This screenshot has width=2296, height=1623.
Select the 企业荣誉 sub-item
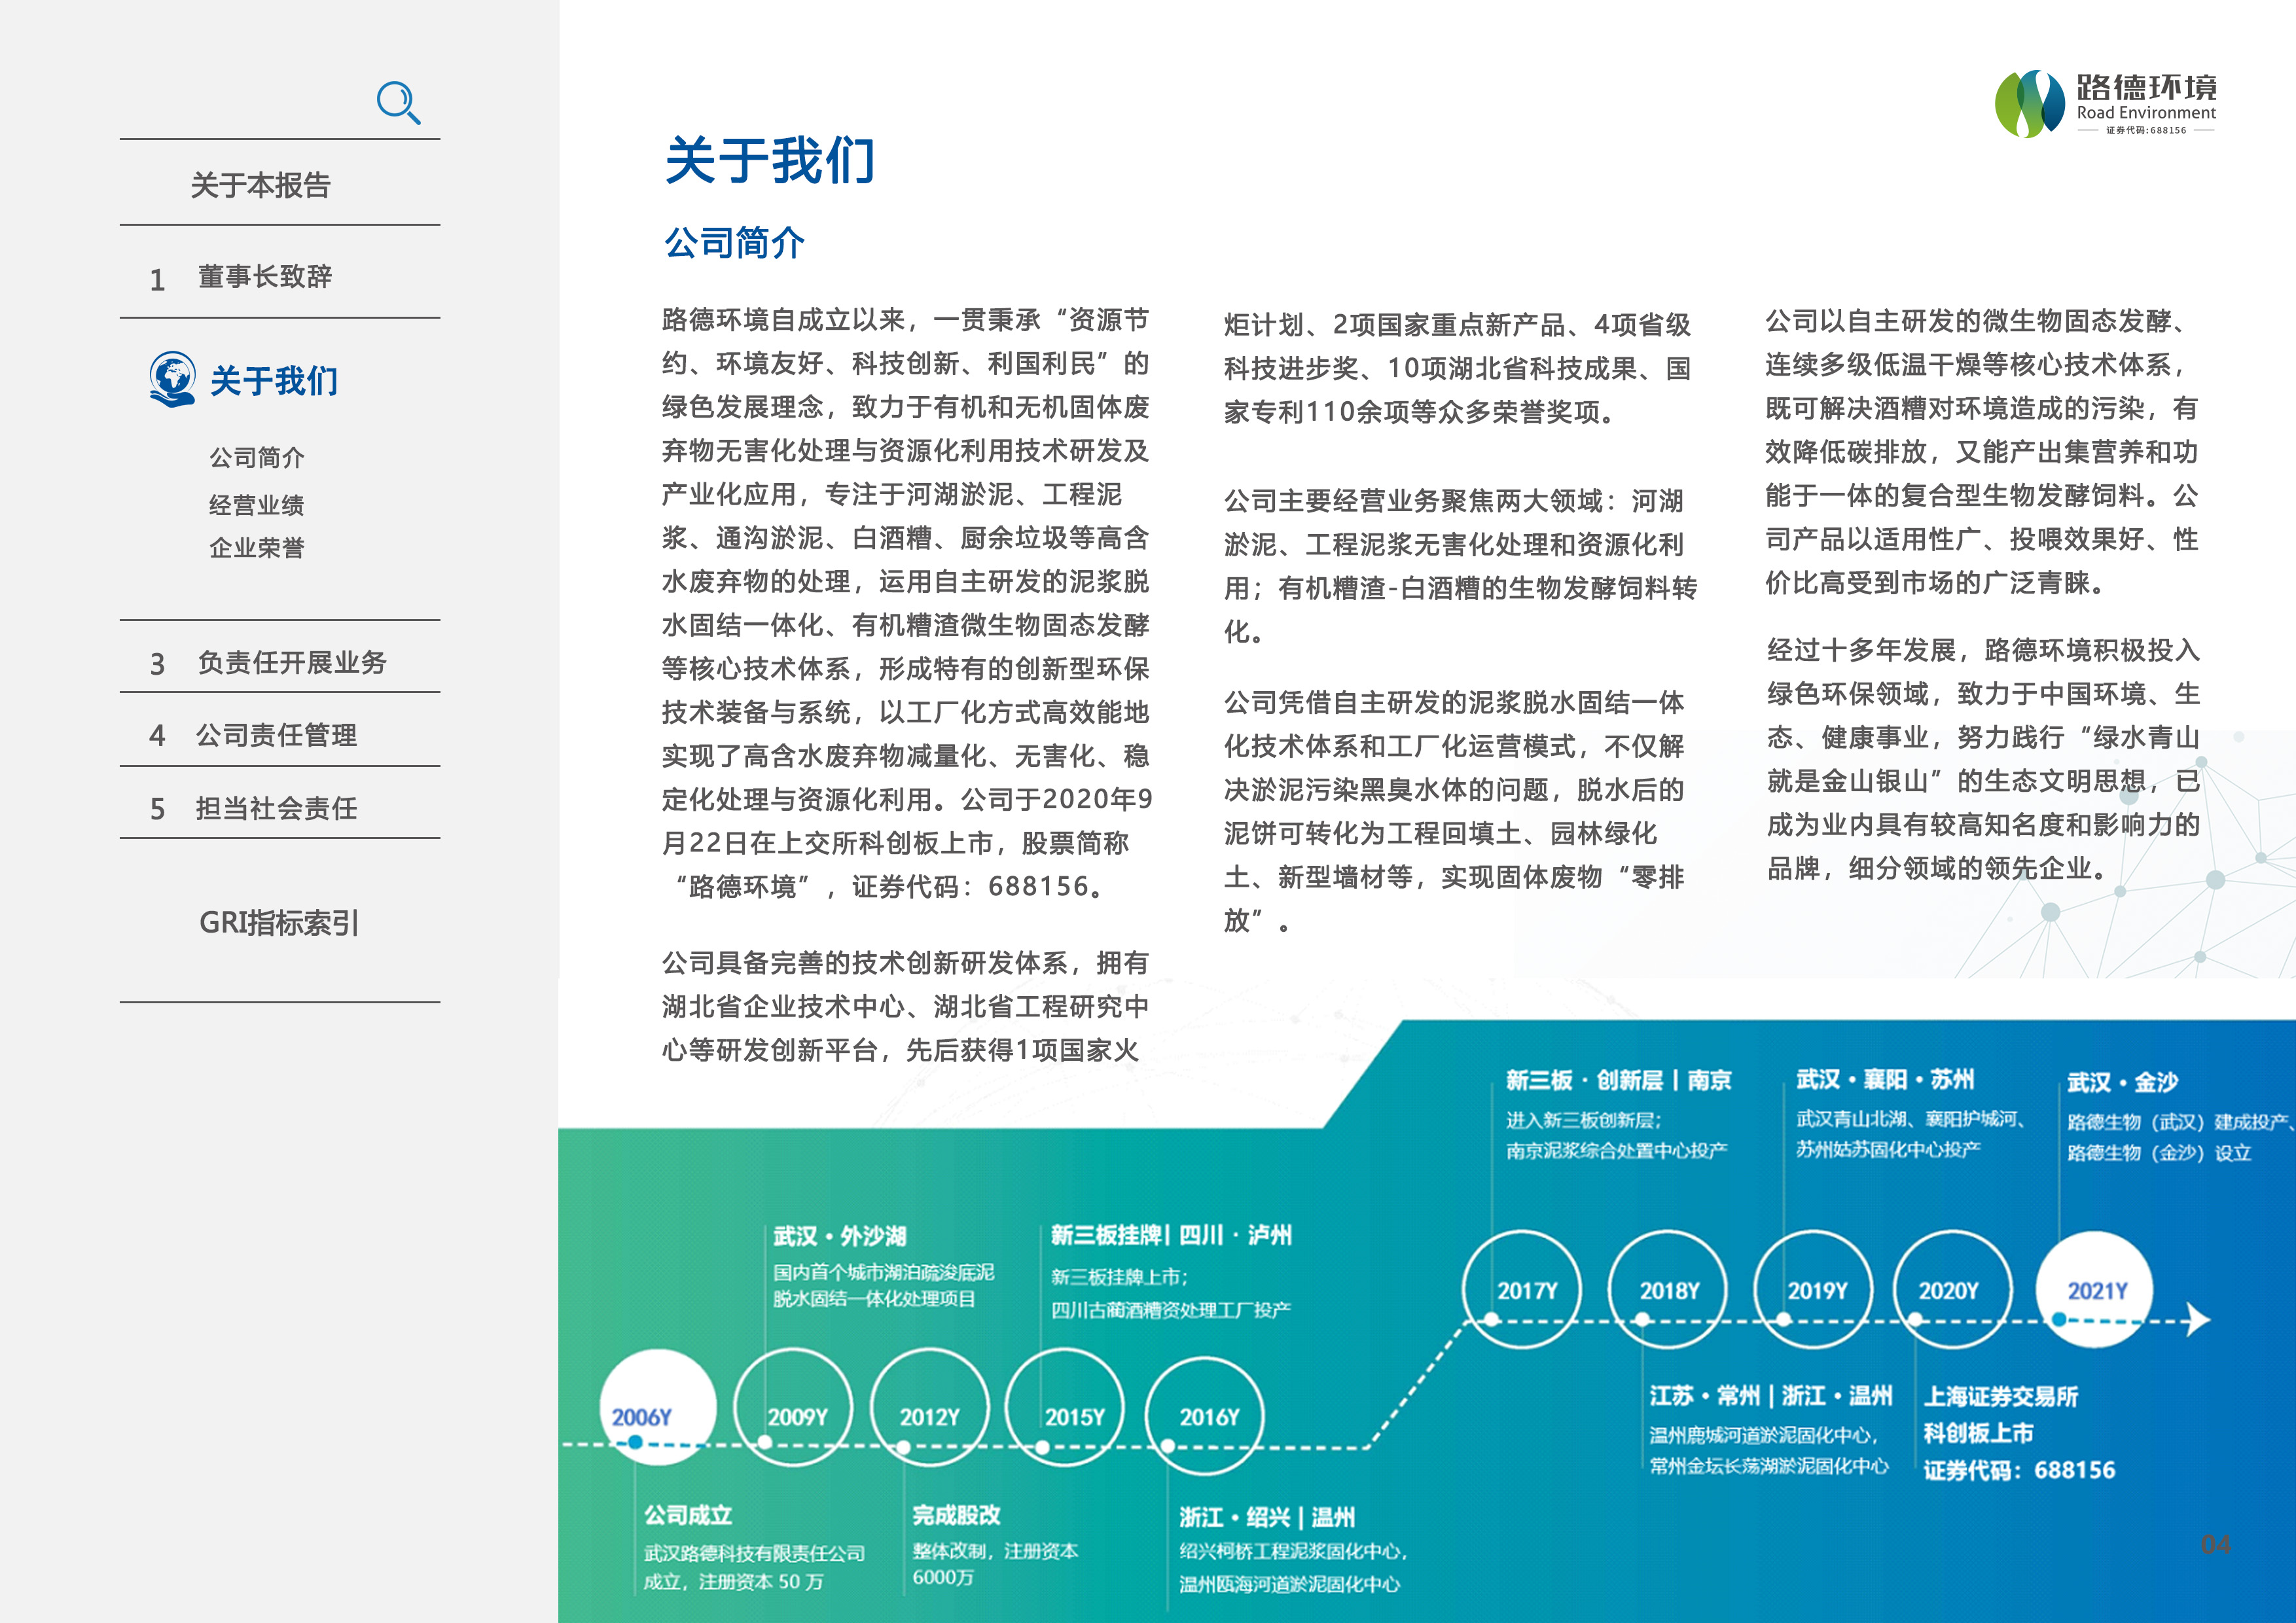tap(256, 548)
